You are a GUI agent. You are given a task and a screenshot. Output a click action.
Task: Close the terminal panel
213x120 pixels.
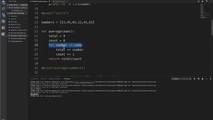(x=211, y=79)
